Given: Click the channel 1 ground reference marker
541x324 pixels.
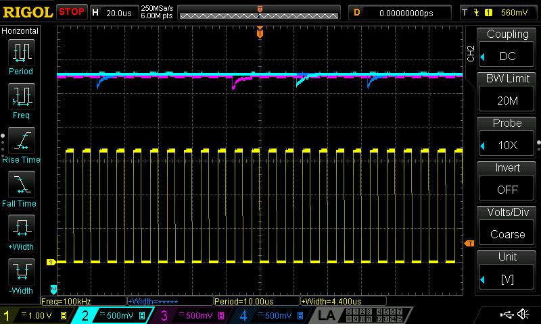Looking at the screenshot, I should tap(51, 262).
